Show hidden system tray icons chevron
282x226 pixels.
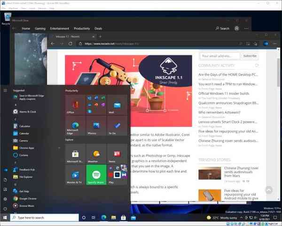tap(242, 218)
